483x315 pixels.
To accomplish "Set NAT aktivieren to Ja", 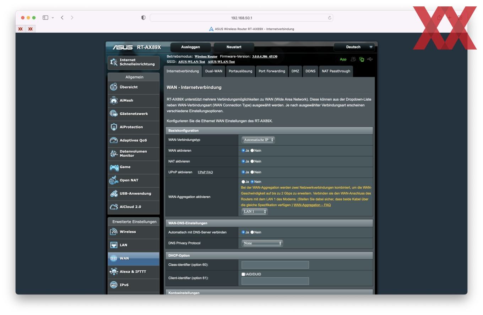I will tap(243, 161).
